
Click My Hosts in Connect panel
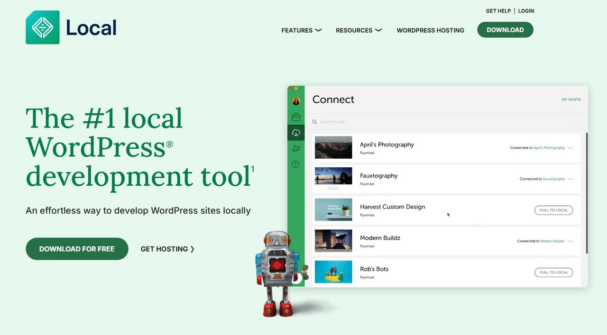pyautogui.click(x=571, y=100)
